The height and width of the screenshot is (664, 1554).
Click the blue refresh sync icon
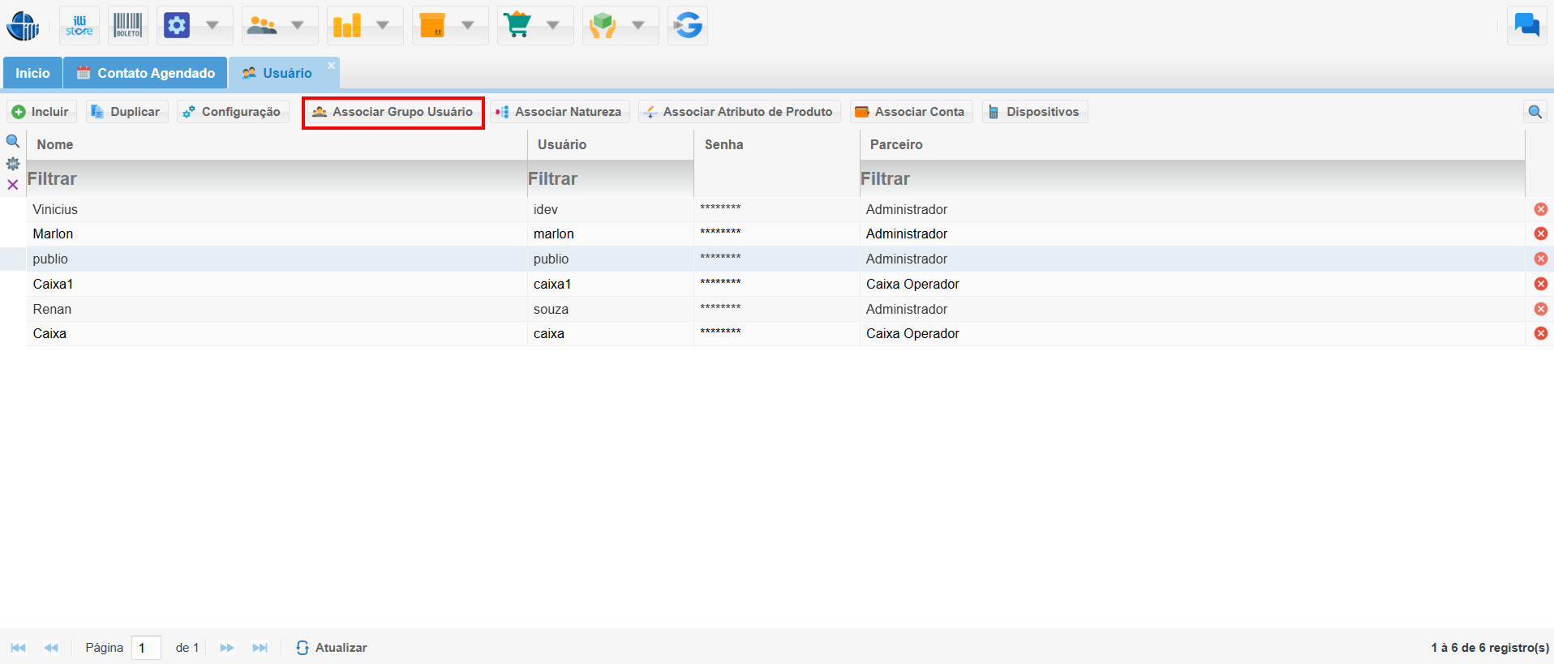click(688, 26)
